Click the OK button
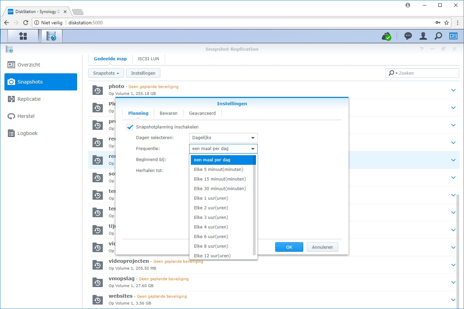The width and height of the screenshot is (464, 309). coord(289,247)
